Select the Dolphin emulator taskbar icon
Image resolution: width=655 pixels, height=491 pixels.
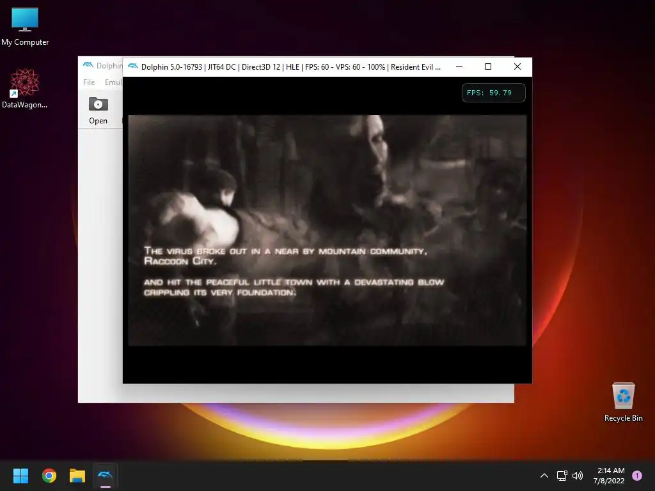coord(105,476)
